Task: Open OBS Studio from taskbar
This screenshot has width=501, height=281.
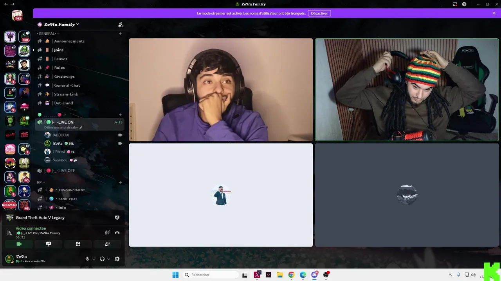Action: click(x=326, y=275)
